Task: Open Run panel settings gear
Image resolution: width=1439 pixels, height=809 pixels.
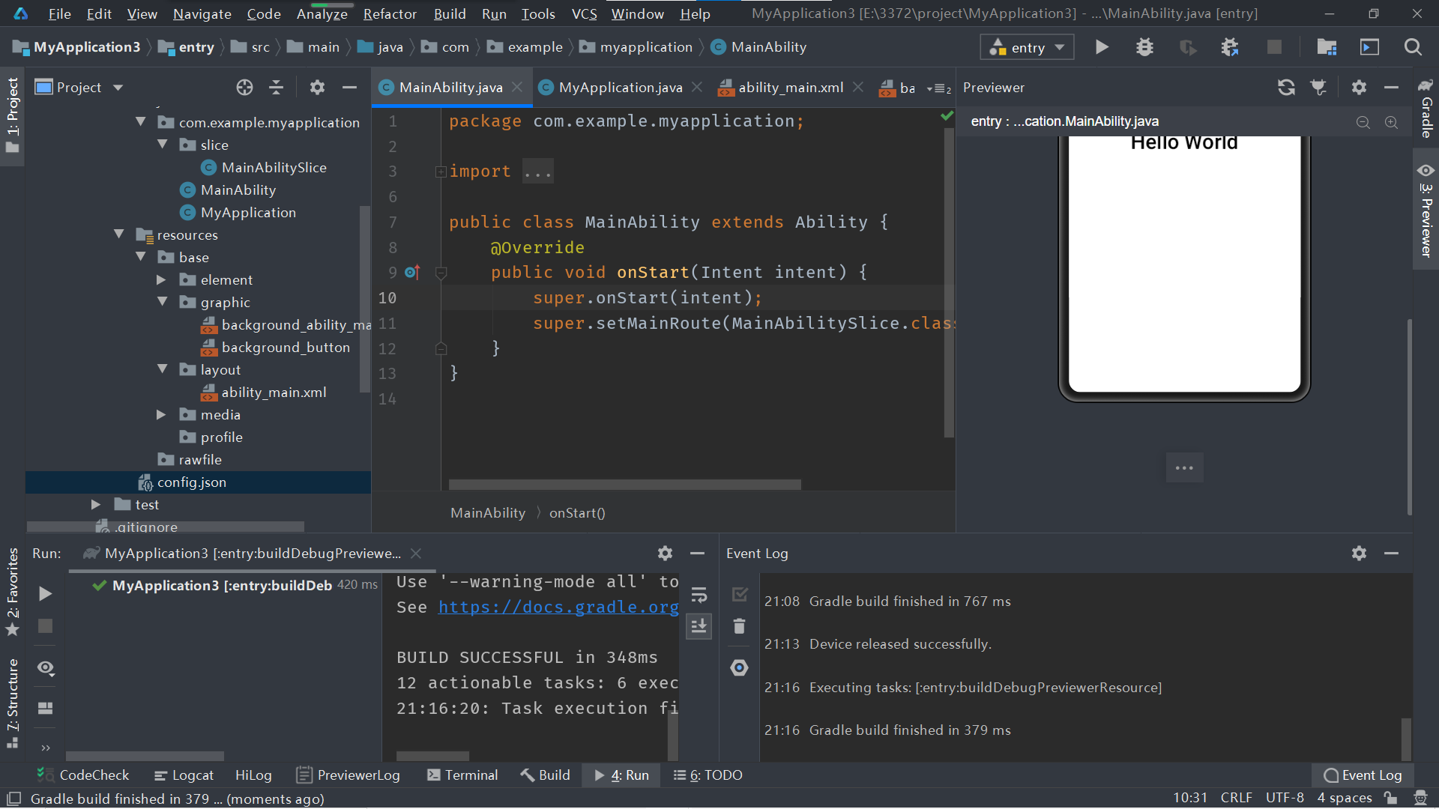Action: coord(665,554)
